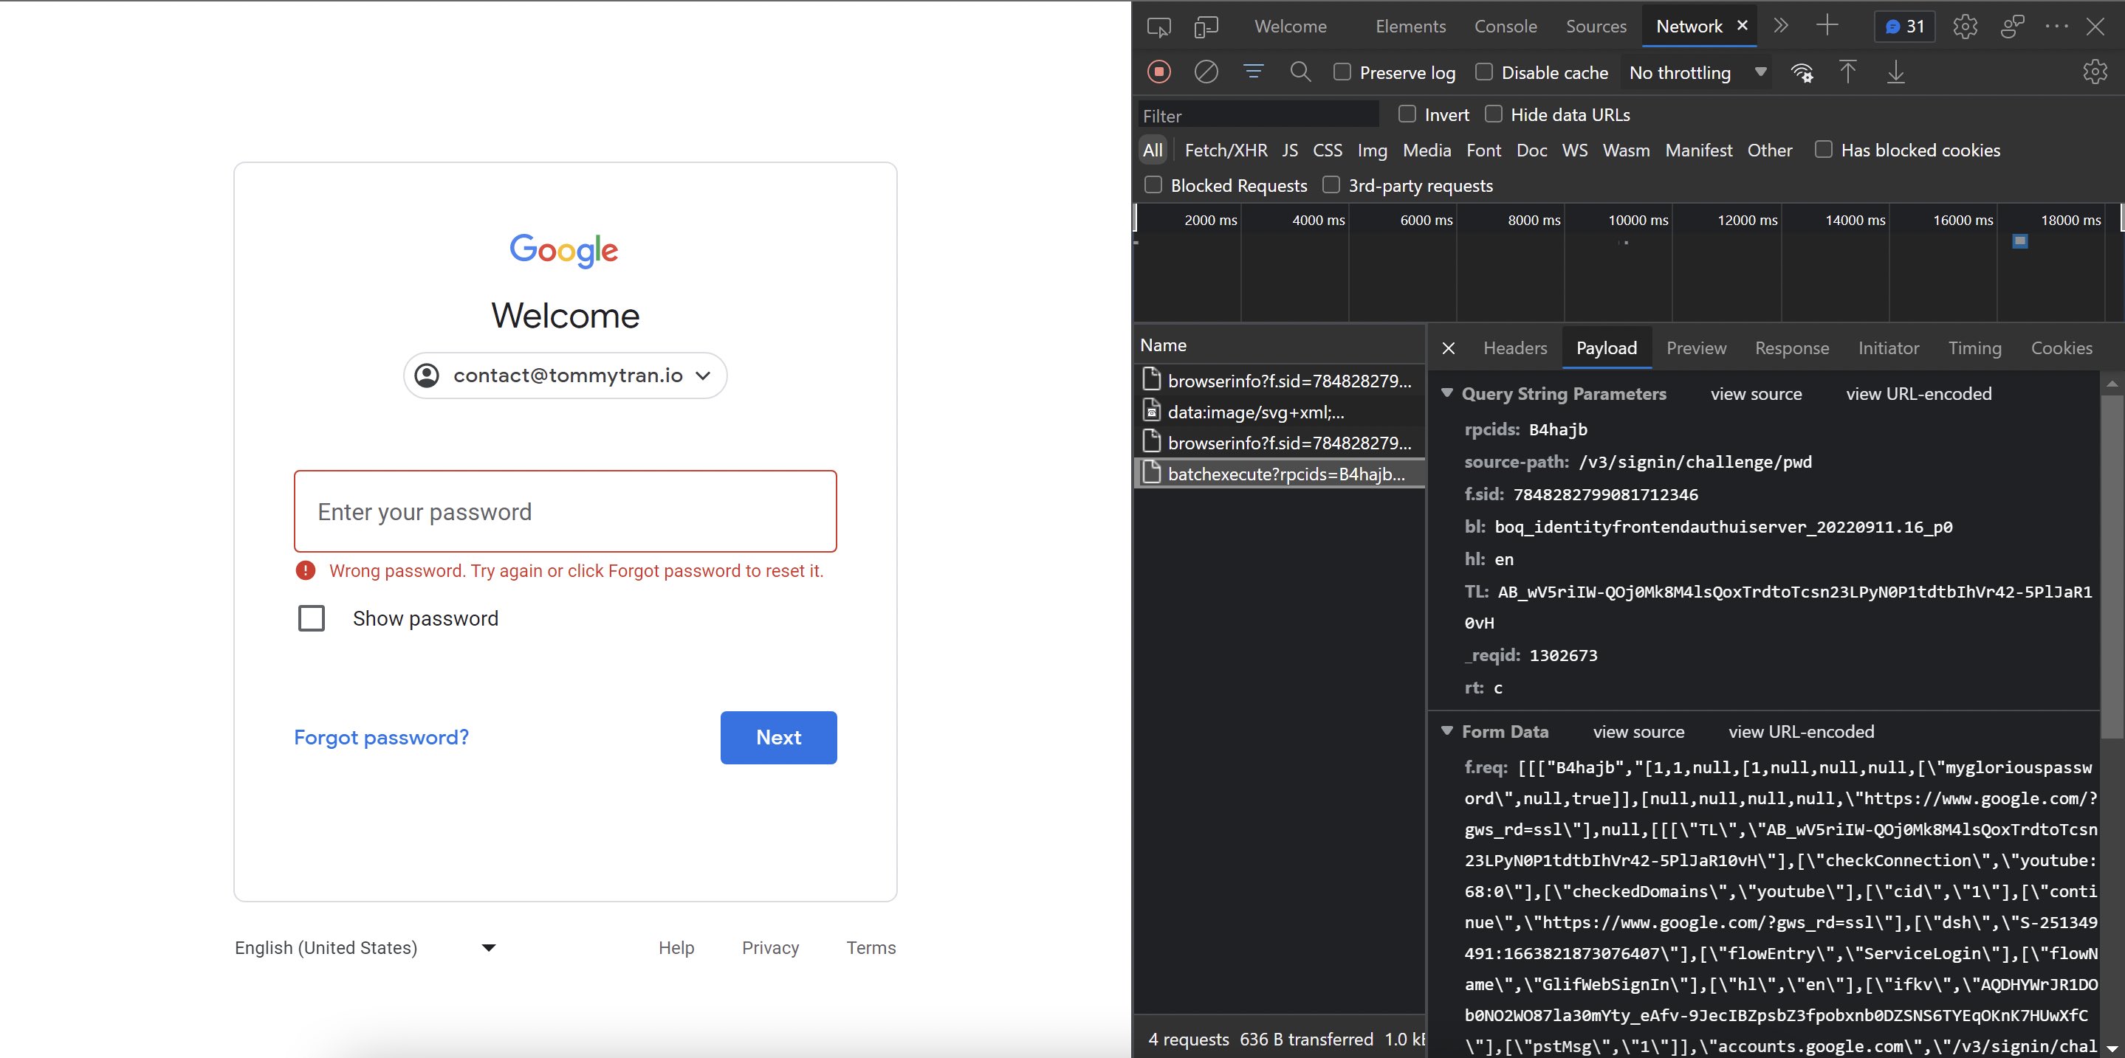Click the record (red circle) button
This screenshot has width=2125, height=1058.
click(1158, 72)
